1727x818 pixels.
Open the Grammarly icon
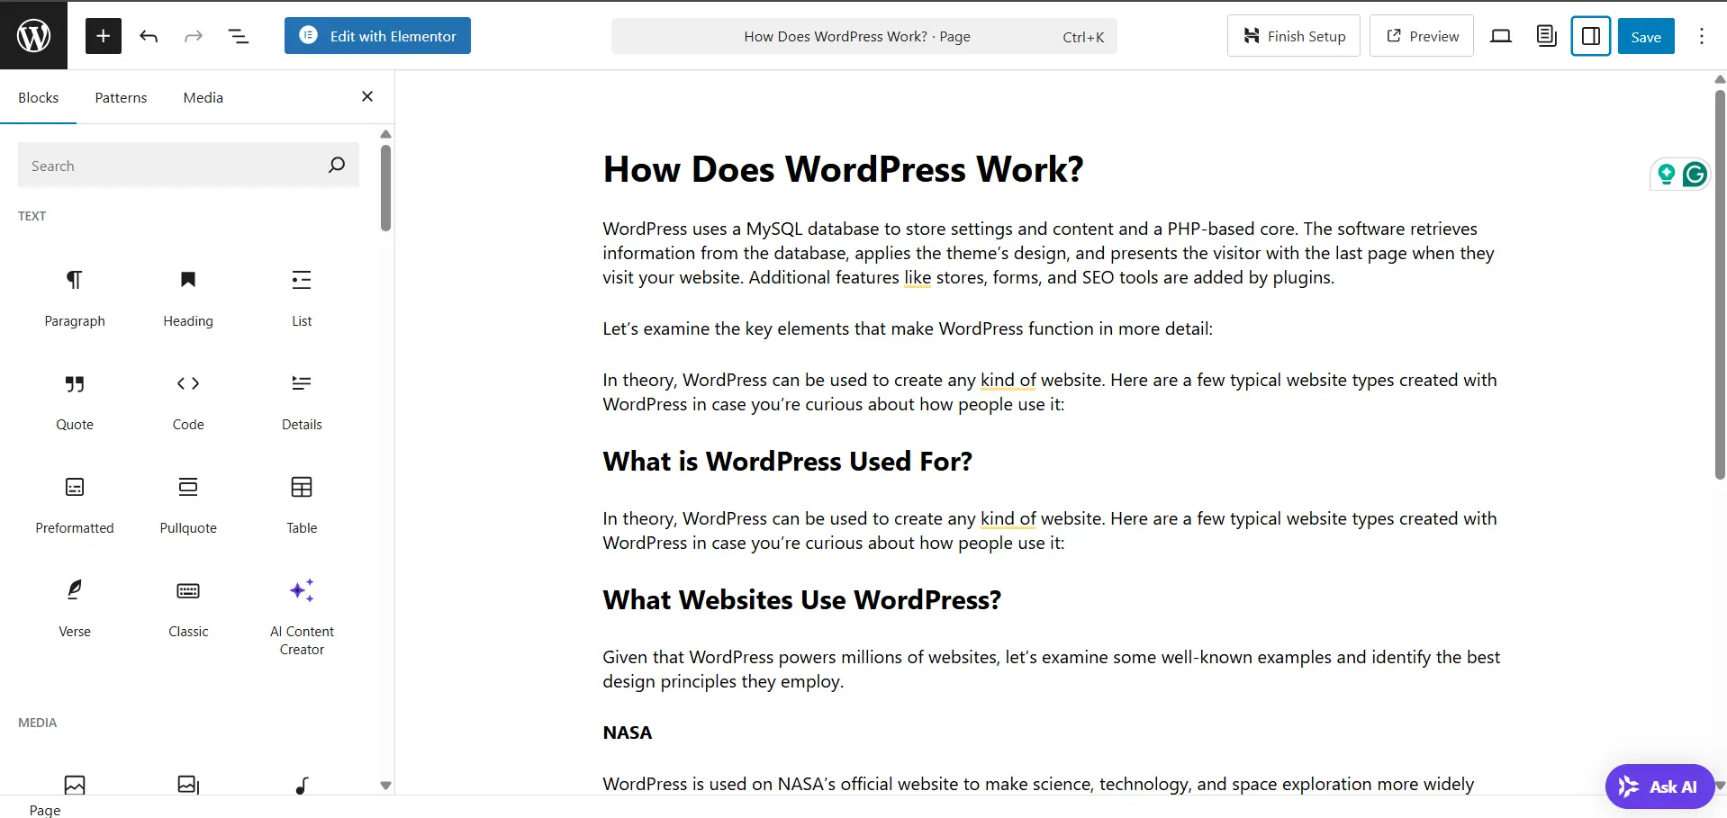pyautogui.click(x=1695, y=174)
